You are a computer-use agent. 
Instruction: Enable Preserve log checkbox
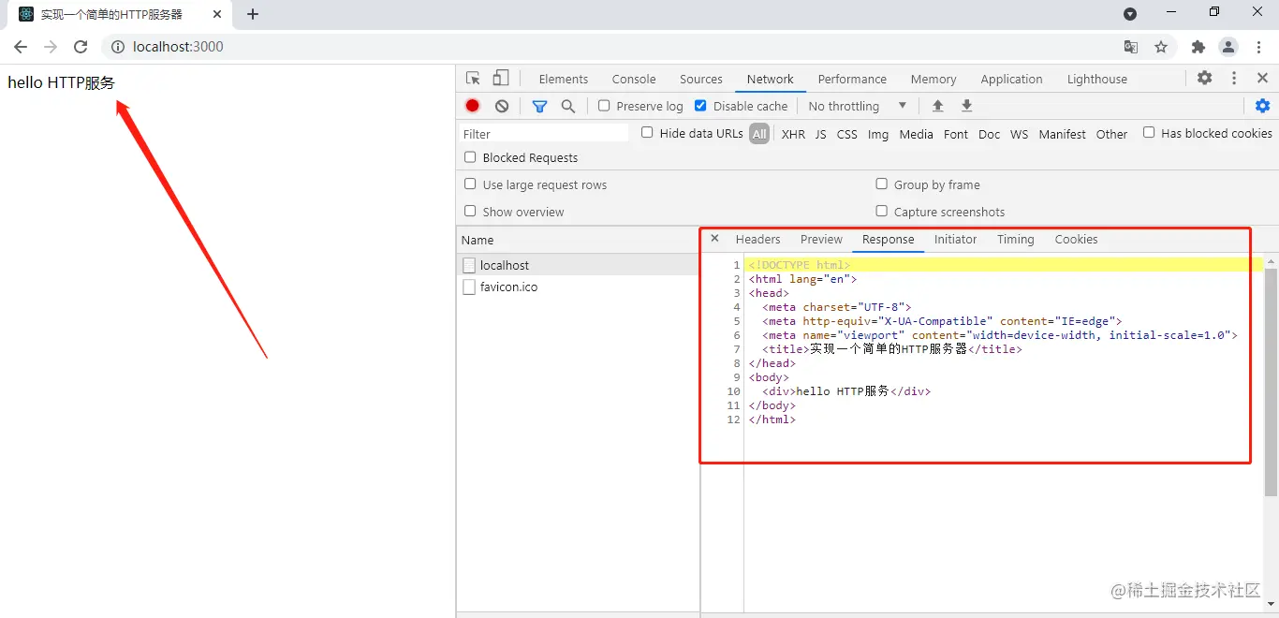click(604, 106)
